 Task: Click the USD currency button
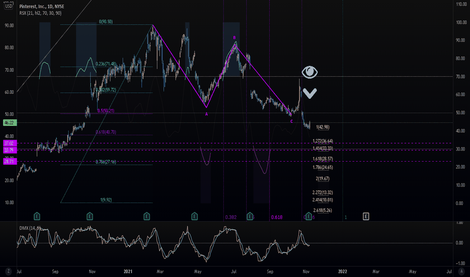[9, 6]
